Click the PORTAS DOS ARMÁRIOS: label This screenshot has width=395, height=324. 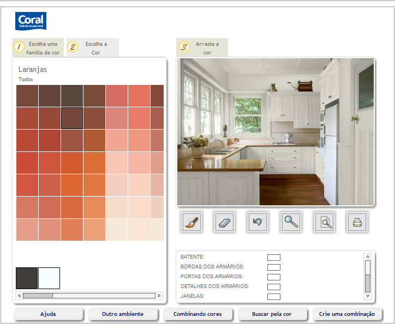pos(212,277)
